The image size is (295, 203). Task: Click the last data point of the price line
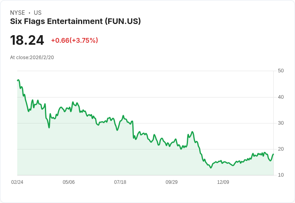pyautogui.click(x=273, y=154)
